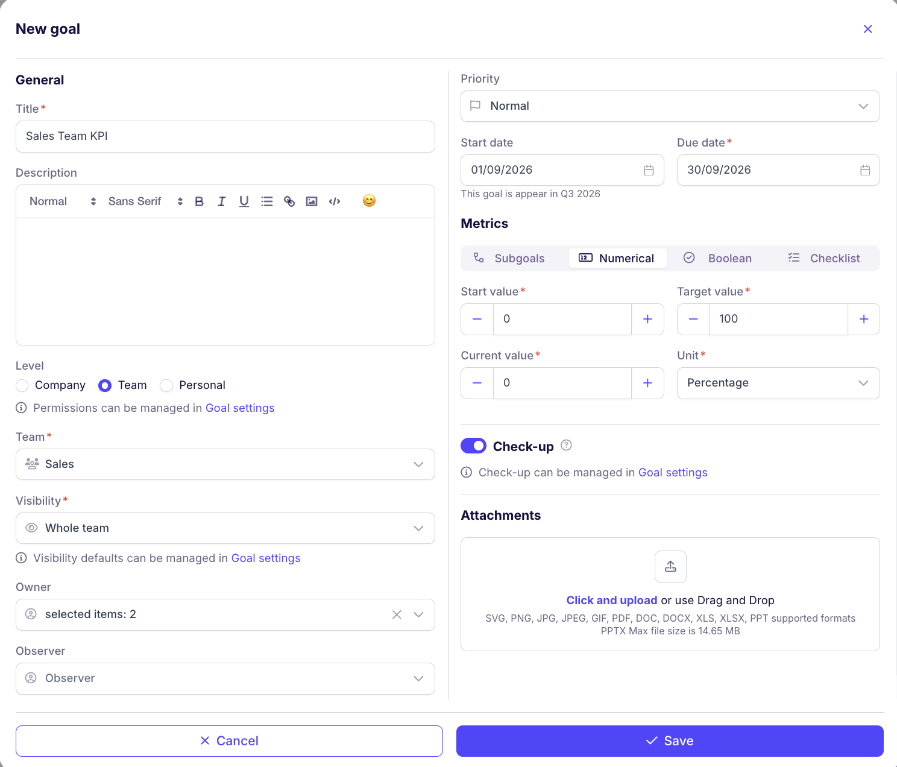This screenshot has height=767, width=897.
Task: Open the emoji picker
Action: (x=370, y=201)
